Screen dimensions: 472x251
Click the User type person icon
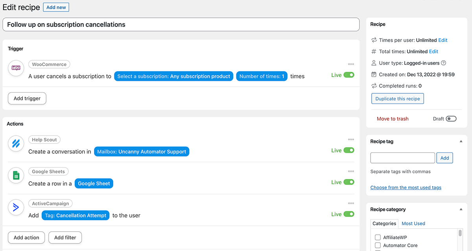(x=374, y=63)
